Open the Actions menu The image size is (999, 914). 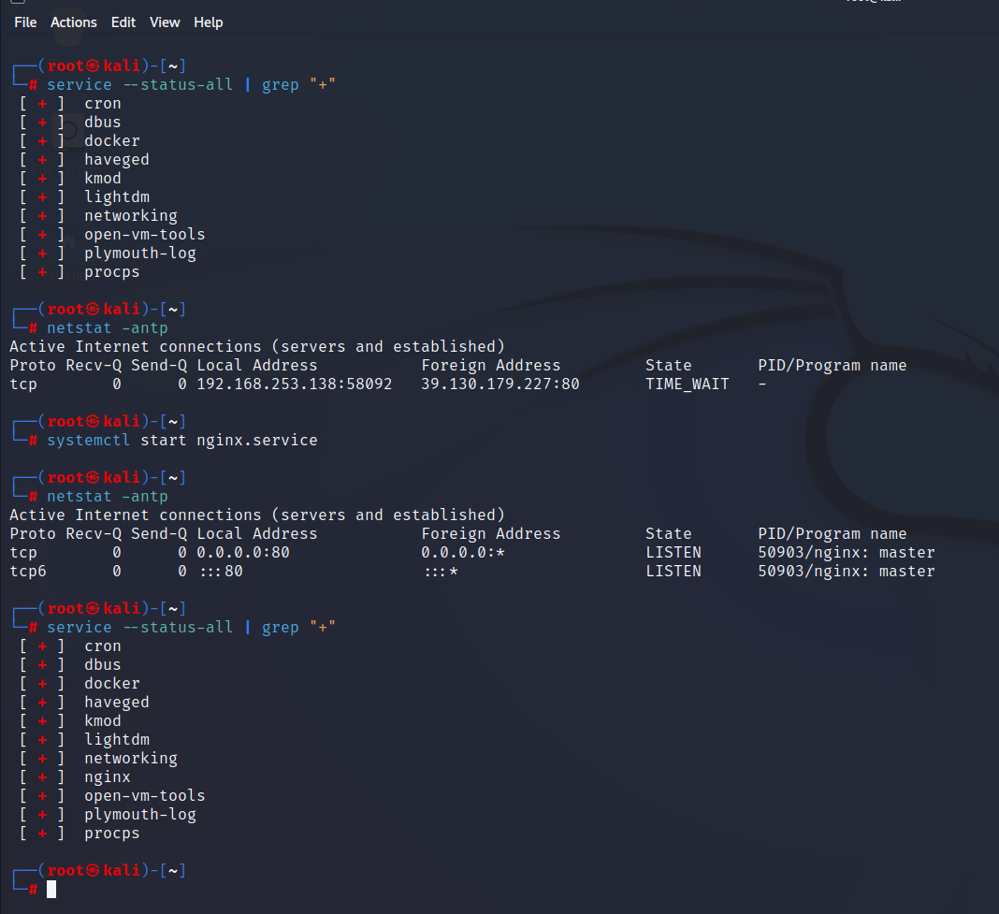click(74, 22)
